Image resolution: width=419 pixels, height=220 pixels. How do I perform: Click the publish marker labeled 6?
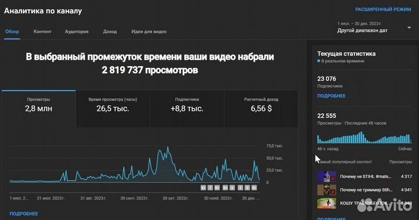232,187
